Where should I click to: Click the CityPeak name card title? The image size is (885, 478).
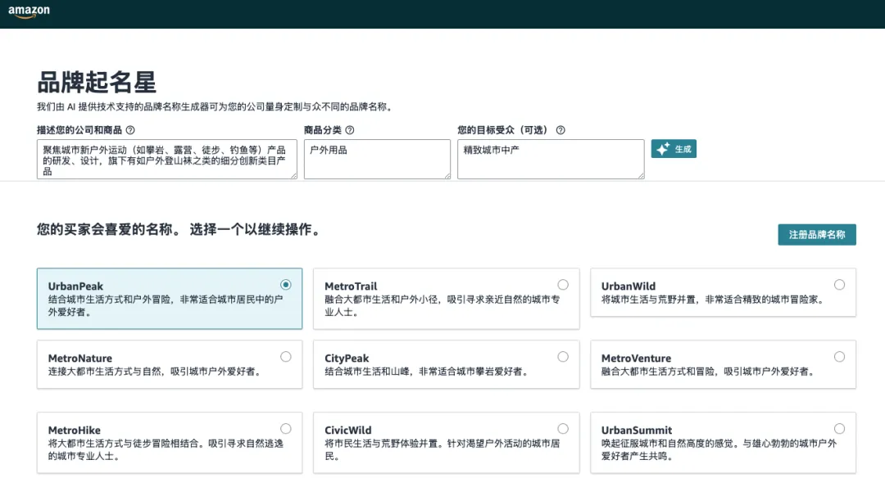click(x=347, y=358)
